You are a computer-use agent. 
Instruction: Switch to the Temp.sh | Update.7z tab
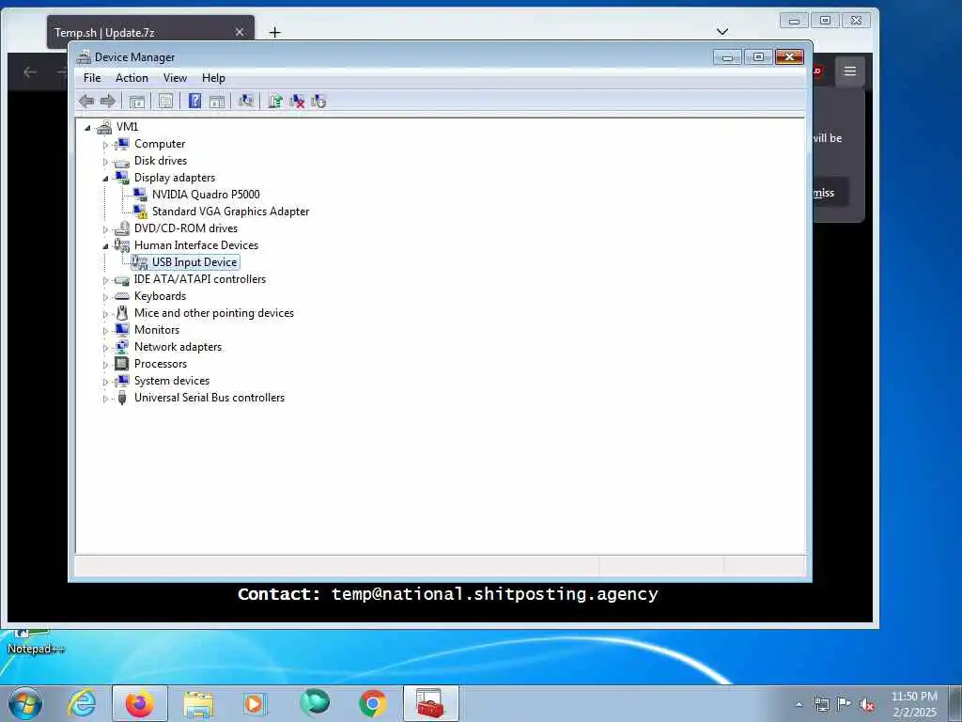[x=150, y=33]
